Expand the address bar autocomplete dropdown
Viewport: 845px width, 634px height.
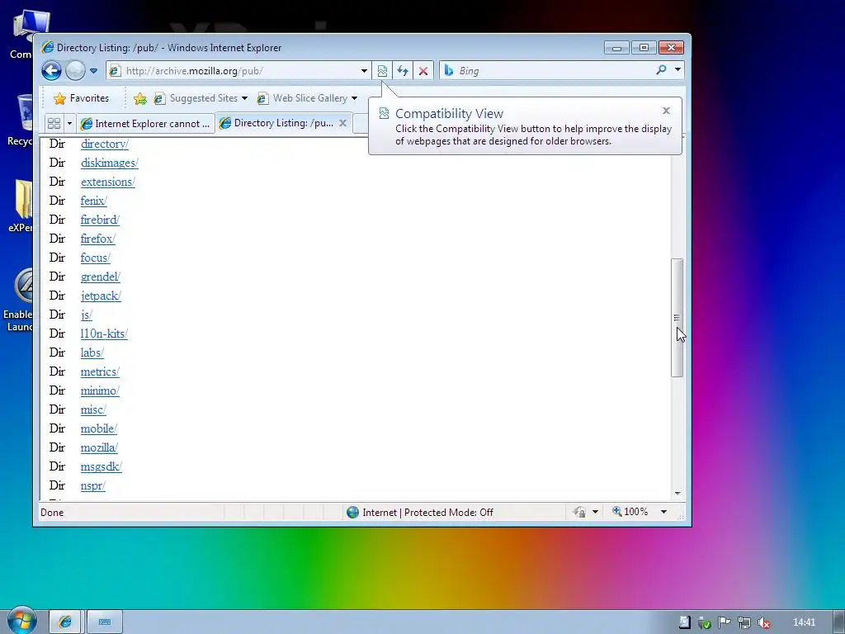364,71
